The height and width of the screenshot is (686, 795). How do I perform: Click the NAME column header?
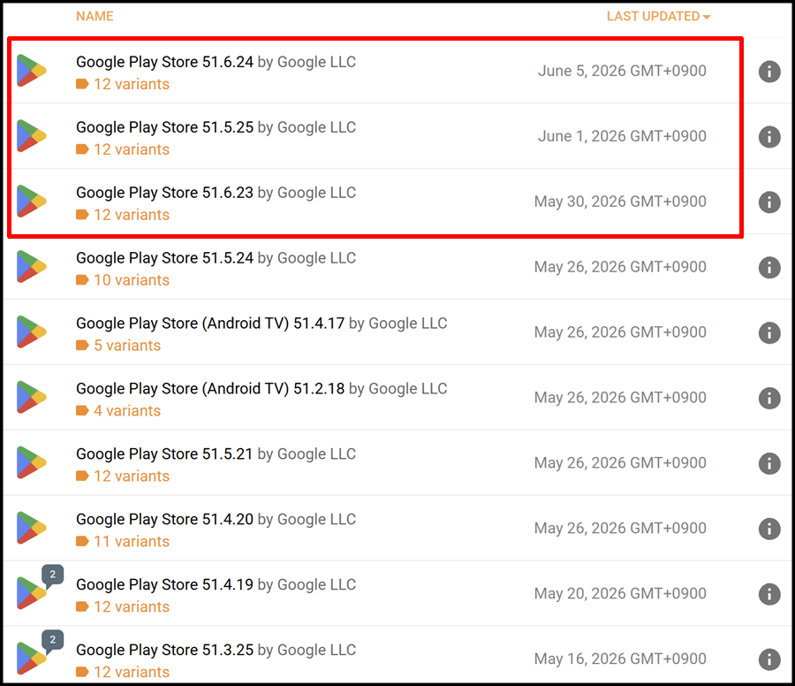click(95, 16)
